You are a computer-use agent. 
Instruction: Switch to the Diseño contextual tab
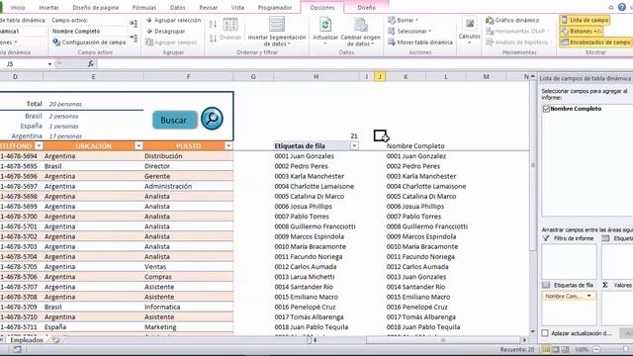point(367,7)
